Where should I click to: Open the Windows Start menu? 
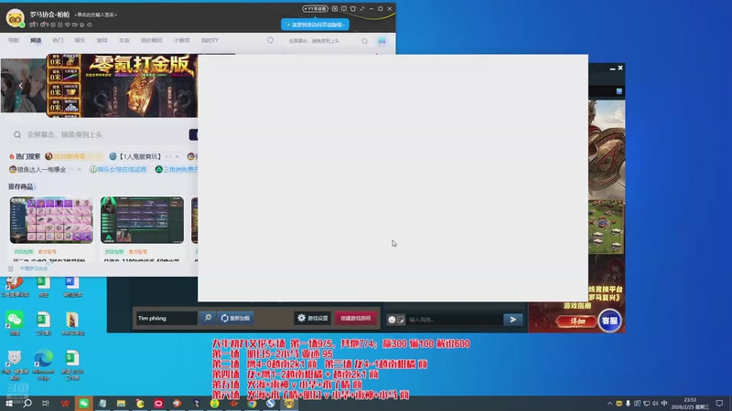click(x=8, y=404)
